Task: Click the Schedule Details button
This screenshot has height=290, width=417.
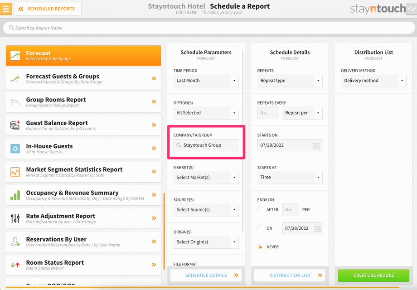Action: tap(206, 275)
